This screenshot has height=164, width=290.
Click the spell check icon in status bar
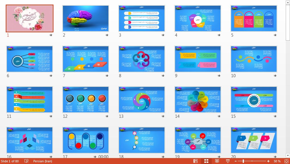point(26,161)
